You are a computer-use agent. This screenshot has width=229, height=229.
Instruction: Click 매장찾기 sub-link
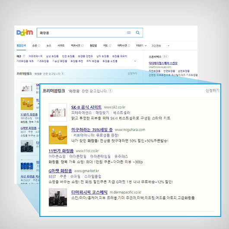pyautogui.click(x=102, y=113)
